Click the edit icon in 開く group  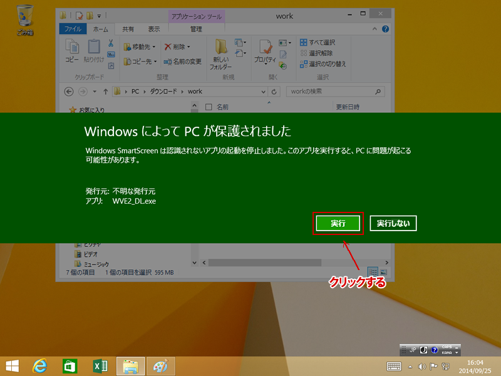click(283, 55)
